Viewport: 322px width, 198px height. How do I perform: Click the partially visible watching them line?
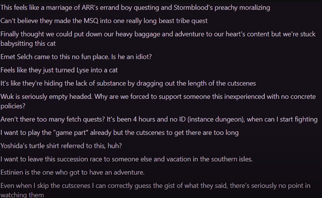(22, 194)
